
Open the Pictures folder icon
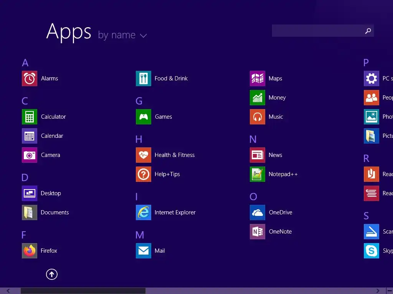click(x=372, y=136)
